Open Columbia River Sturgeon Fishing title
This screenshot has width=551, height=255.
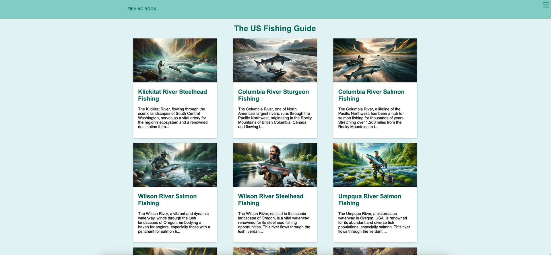coord(273,95)
